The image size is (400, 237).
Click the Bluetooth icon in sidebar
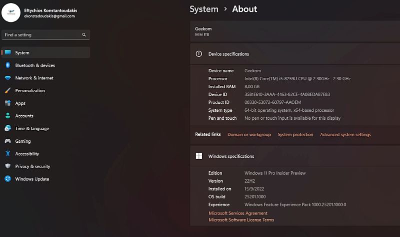coord(8,65)
